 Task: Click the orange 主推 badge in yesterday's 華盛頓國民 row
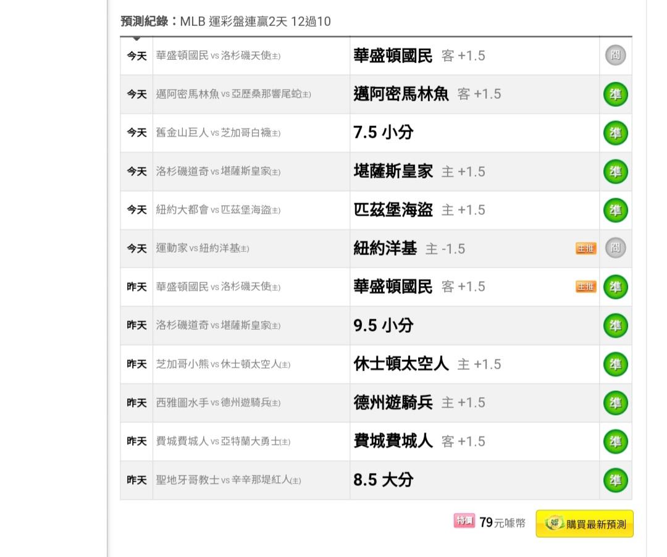(x=585, y=287)
